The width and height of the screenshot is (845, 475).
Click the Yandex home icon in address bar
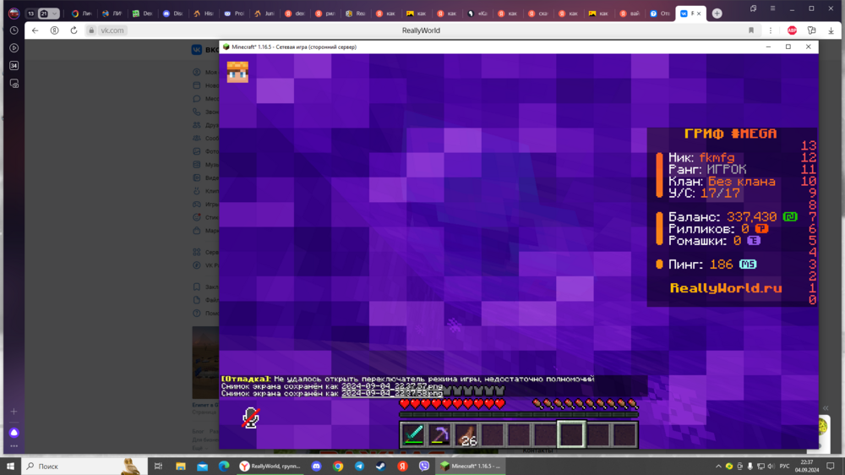[54, 30]
